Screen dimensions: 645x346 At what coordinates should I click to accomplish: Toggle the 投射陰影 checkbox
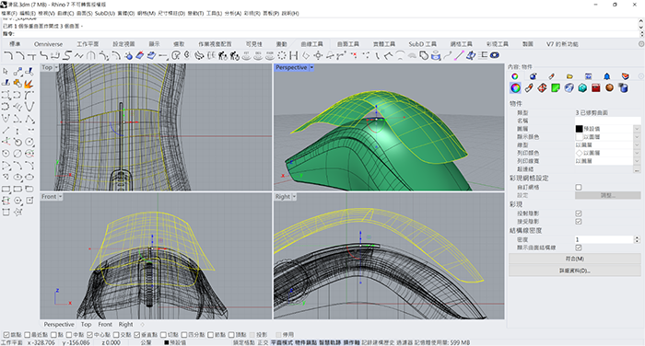[x=579, y=213]
